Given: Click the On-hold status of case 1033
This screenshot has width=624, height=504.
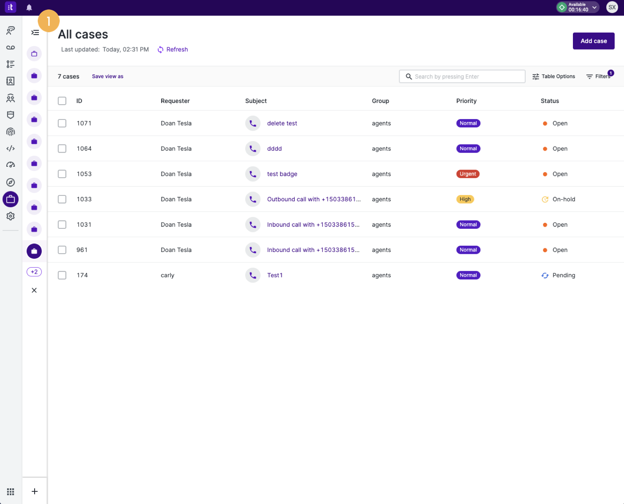Looking at the screenshot, I should [558, 199].
